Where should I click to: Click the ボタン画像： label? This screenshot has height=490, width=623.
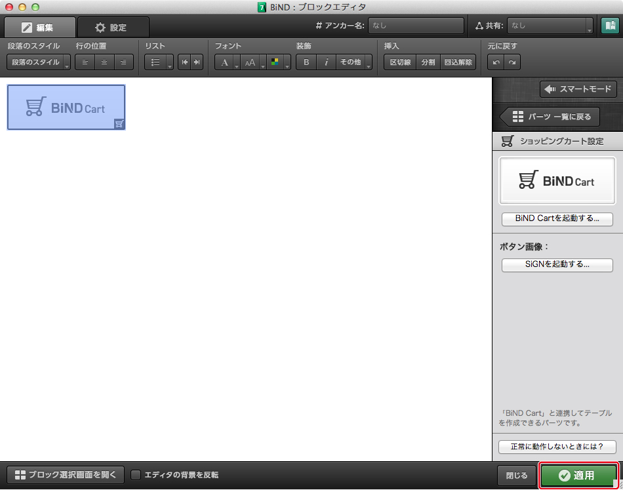click(x=524, y=247)
